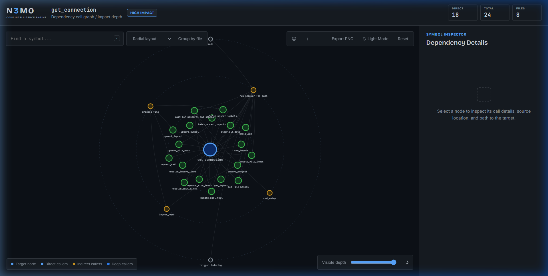Click the main node circle

click(x=211, y=39)
